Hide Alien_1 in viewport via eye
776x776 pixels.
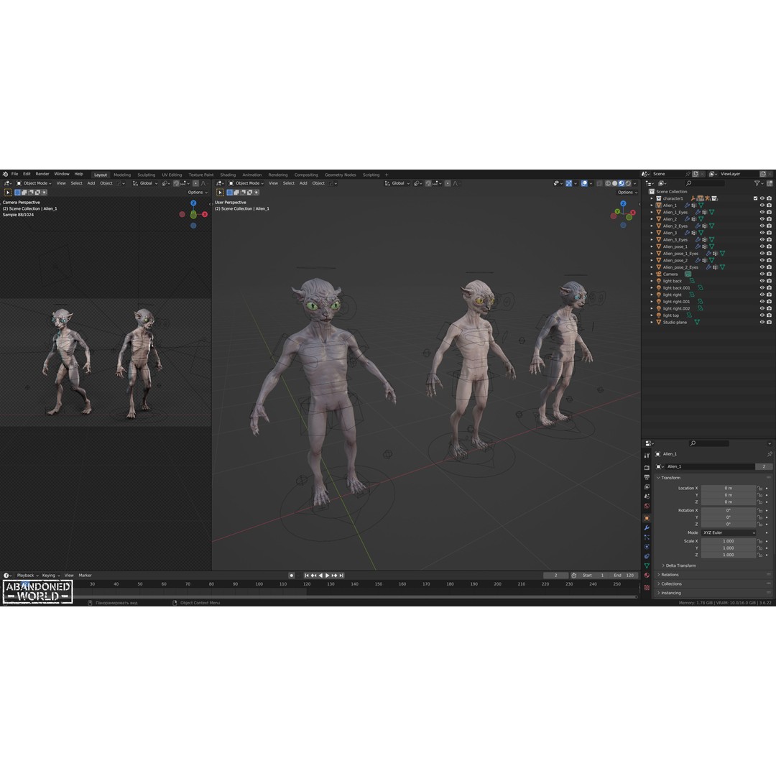(762, 205)
